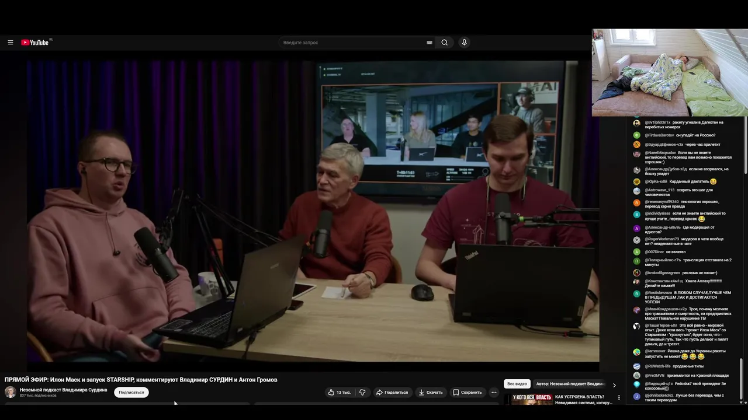
Task: Click the picture-in-picture webcam overlay
Action: point(670,73)
